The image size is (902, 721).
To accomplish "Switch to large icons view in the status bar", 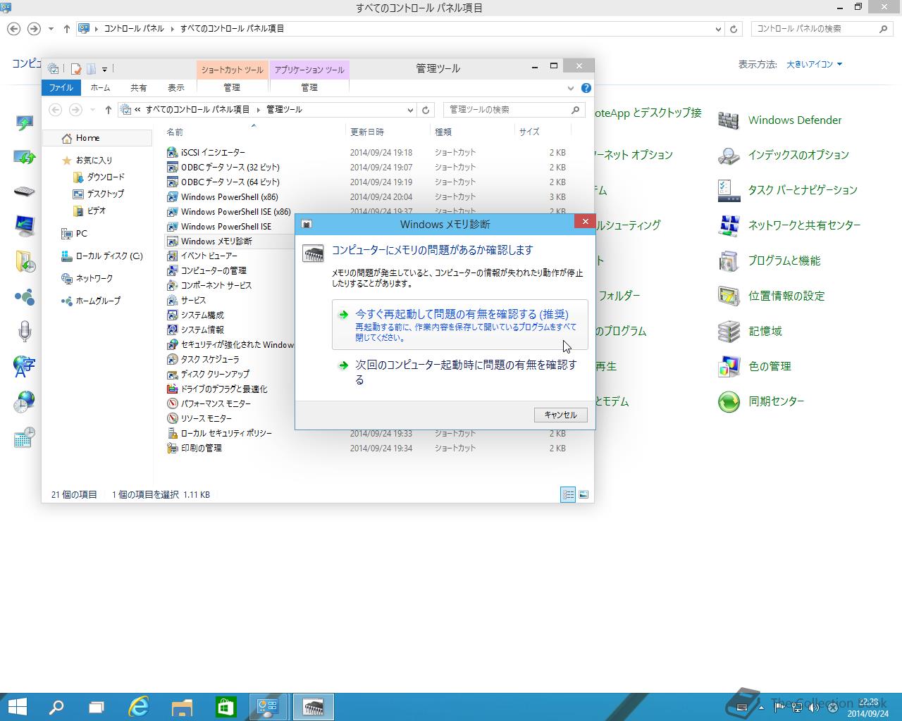I will [x=583, y=494].
